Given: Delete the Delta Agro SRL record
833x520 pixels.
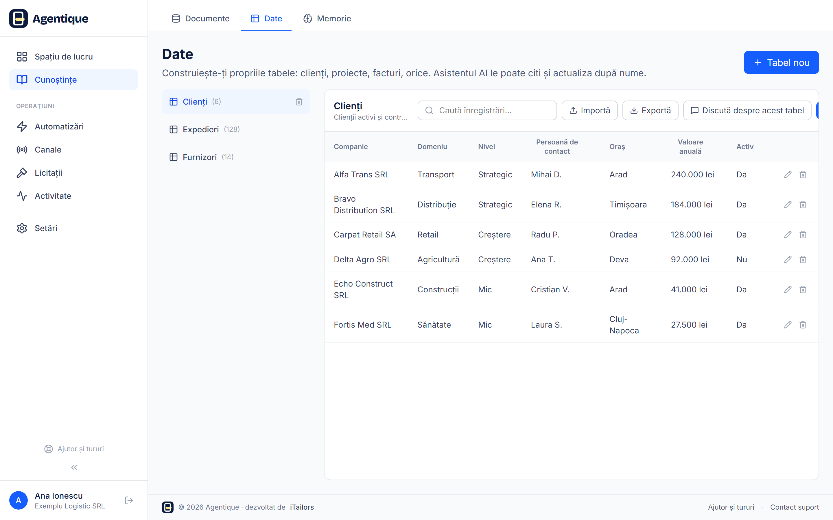Looking at the screenshot, I should point(803,259).
